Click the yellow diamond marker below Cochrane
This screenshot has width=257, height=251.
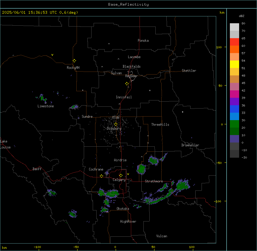[x=101, y=176]
